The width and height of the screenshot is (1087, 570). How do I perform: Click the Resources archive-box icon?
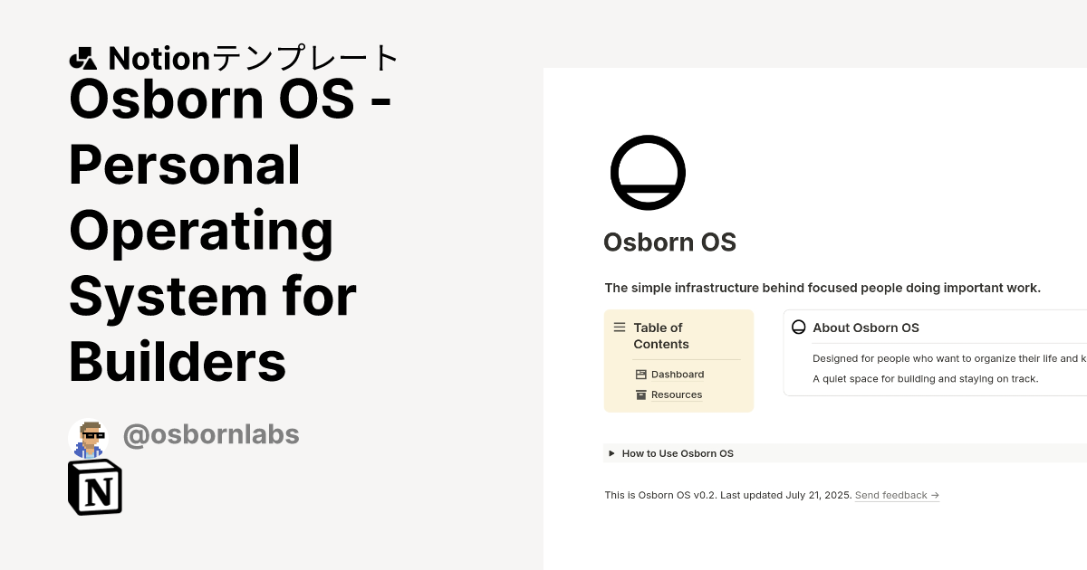(640, 394)
